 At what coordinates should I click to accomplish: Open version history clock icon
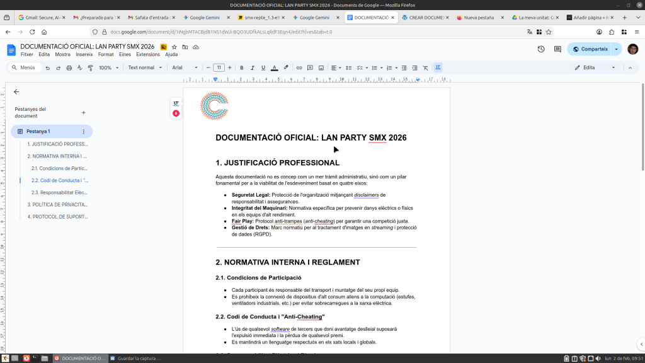pos(541,49)
